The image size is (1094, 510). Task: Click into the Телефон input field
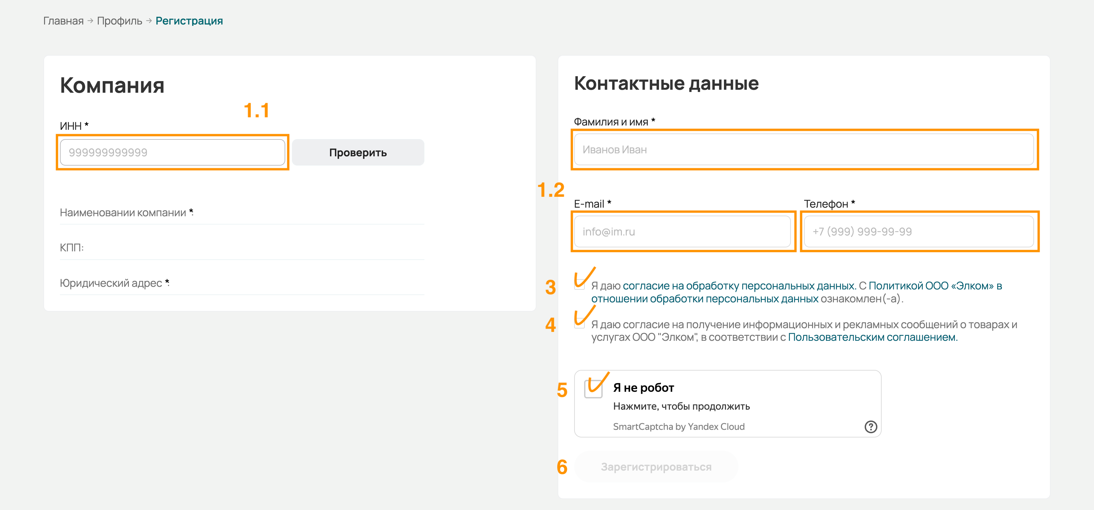(918, 231)
